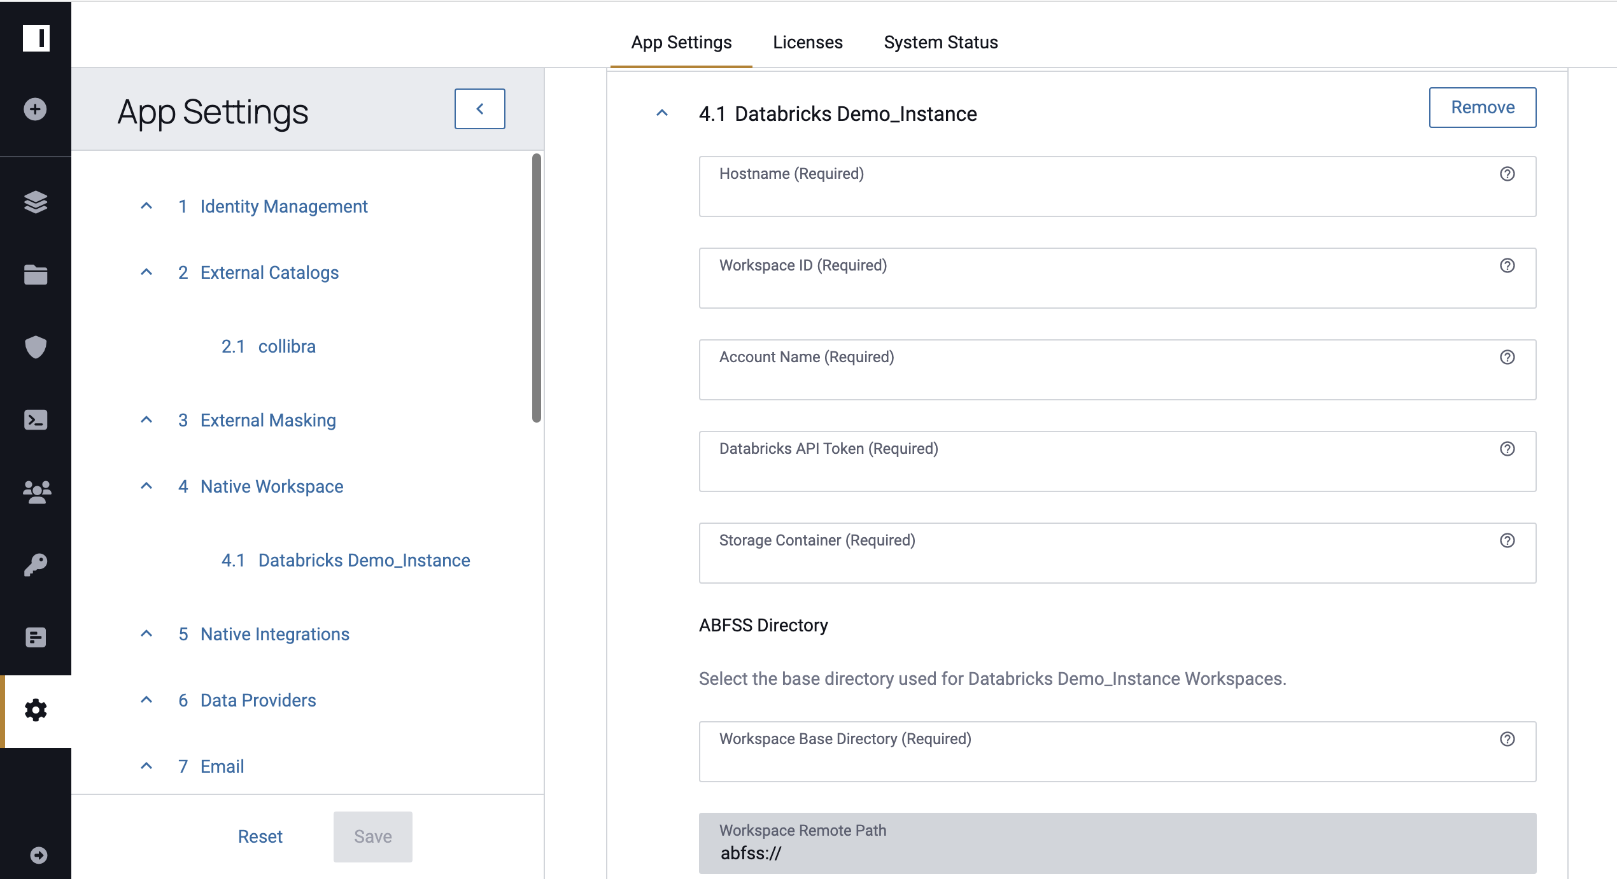Go to Email settings
This screenshot has width=1617, height=879.
[x=222, y=766]
